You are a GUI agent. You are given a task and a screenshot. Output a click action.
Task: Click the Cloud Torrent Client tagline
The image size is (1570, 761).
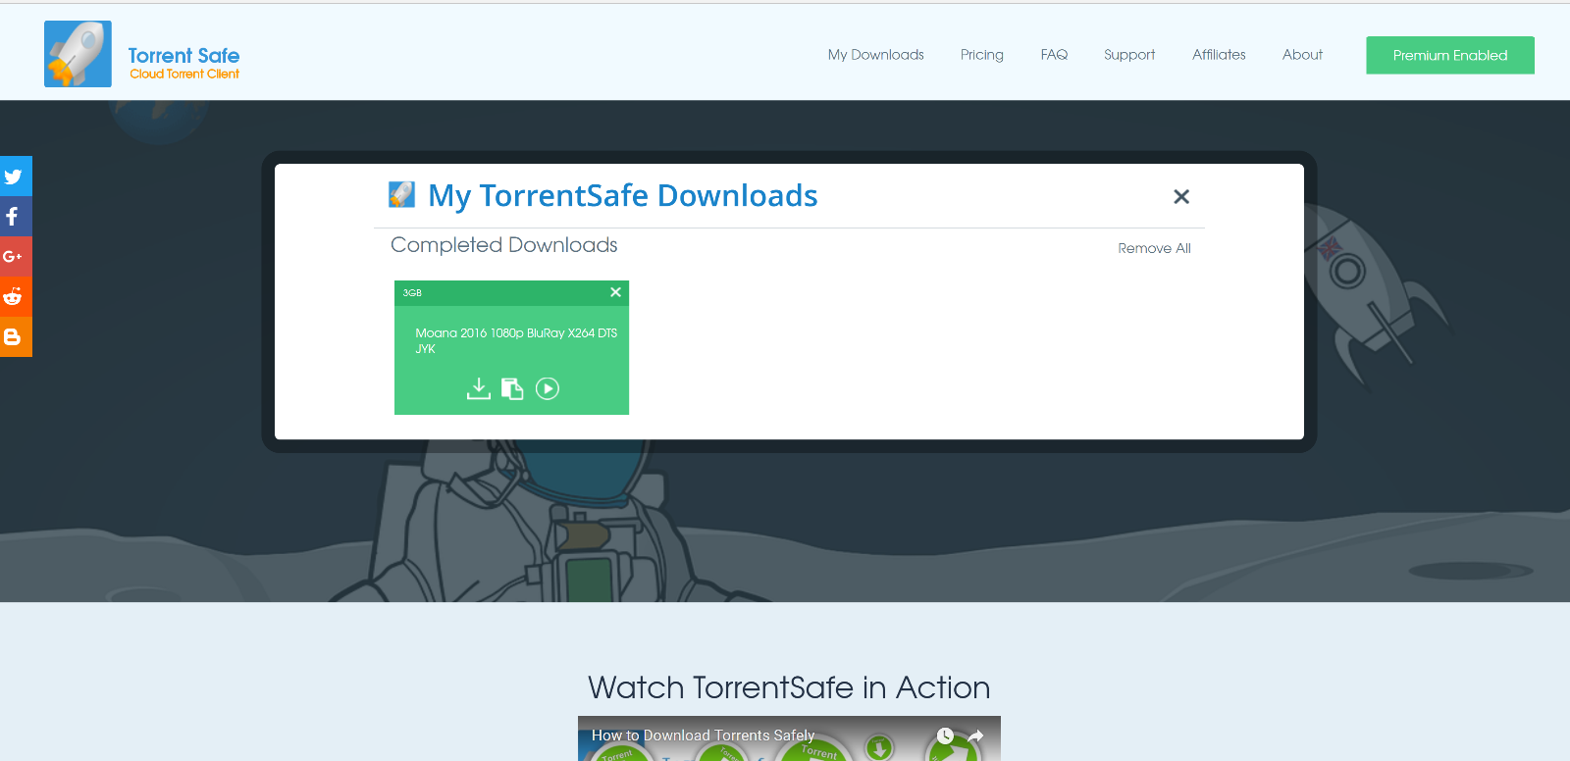(x=184, y=74)
